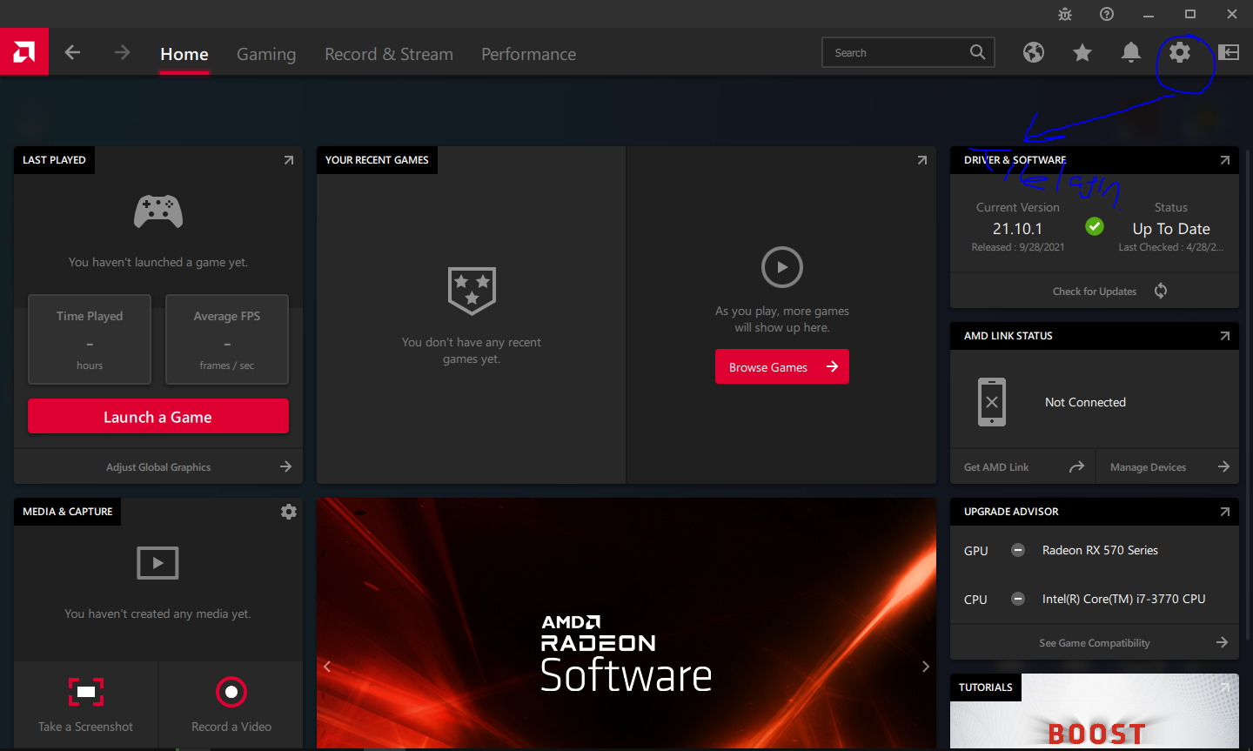Click the disconnected phone icon in AMD Link
The height and width of the screenshot is (751, 1253).
click(992, 402)
